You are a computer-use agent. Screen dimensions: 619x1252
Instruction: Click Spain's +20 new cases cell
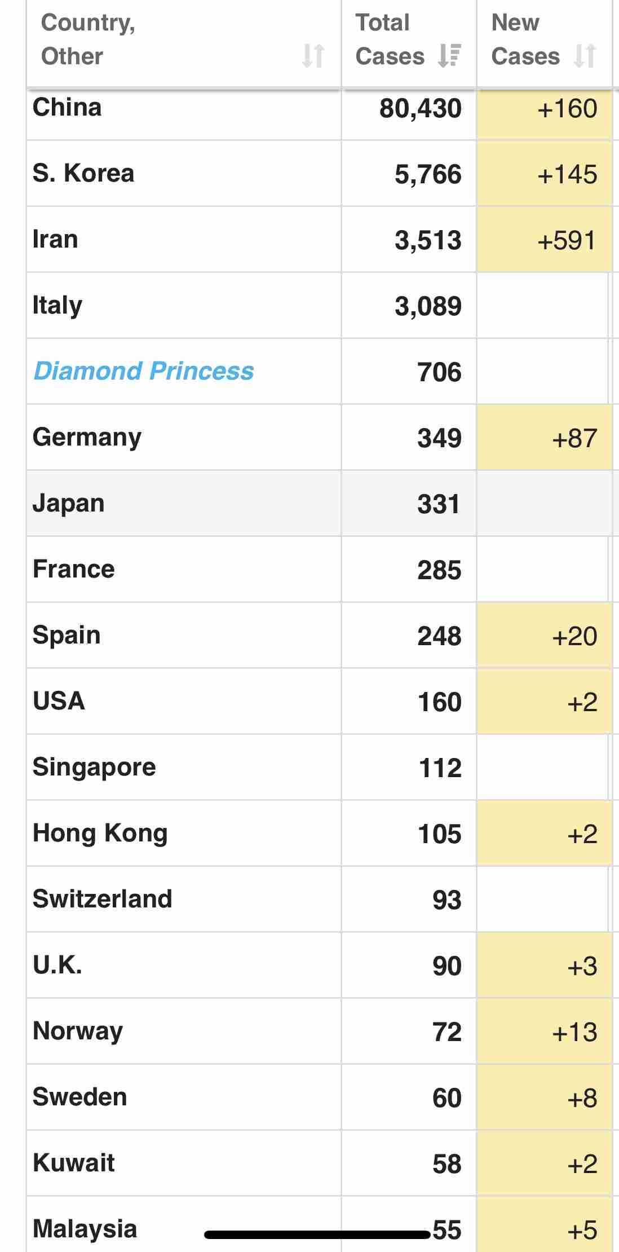point(544,636)
